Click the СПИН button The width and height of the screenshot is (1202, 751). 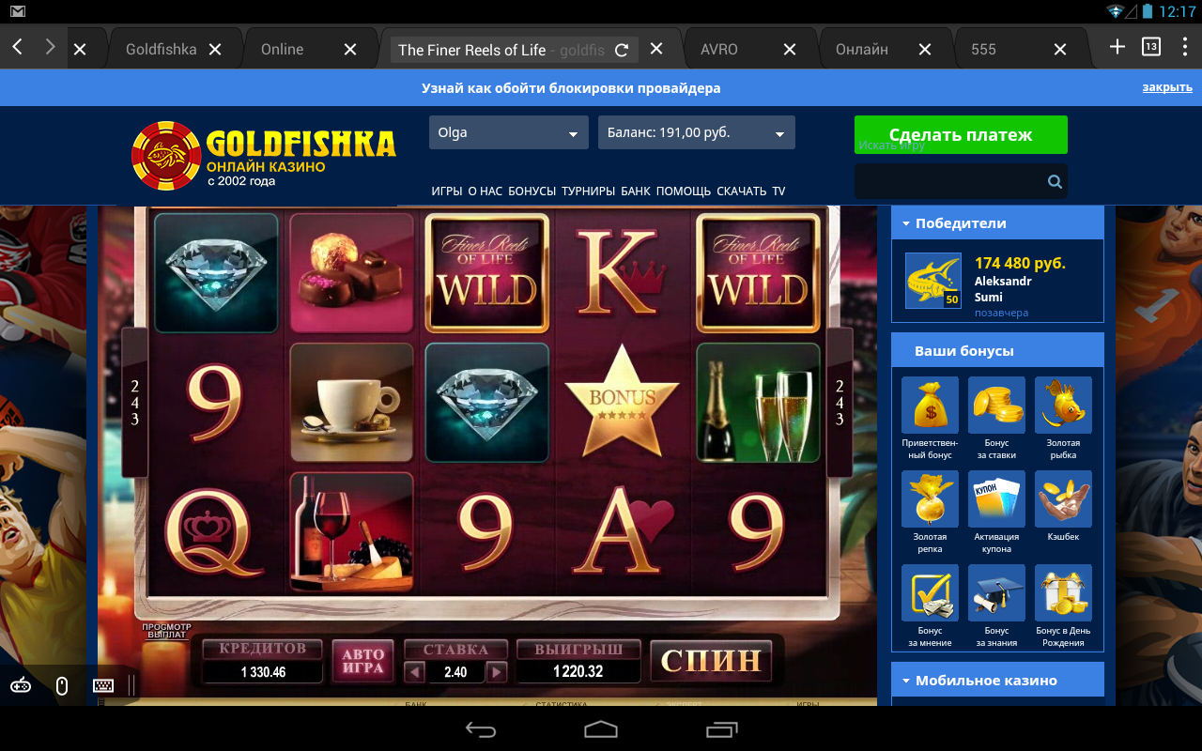pos(711,661)
